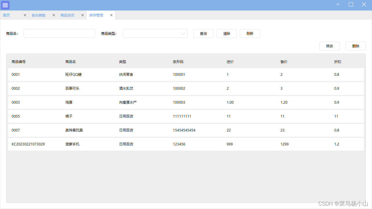
Task: Click row code 0005
Action: (x=16, y=116)
